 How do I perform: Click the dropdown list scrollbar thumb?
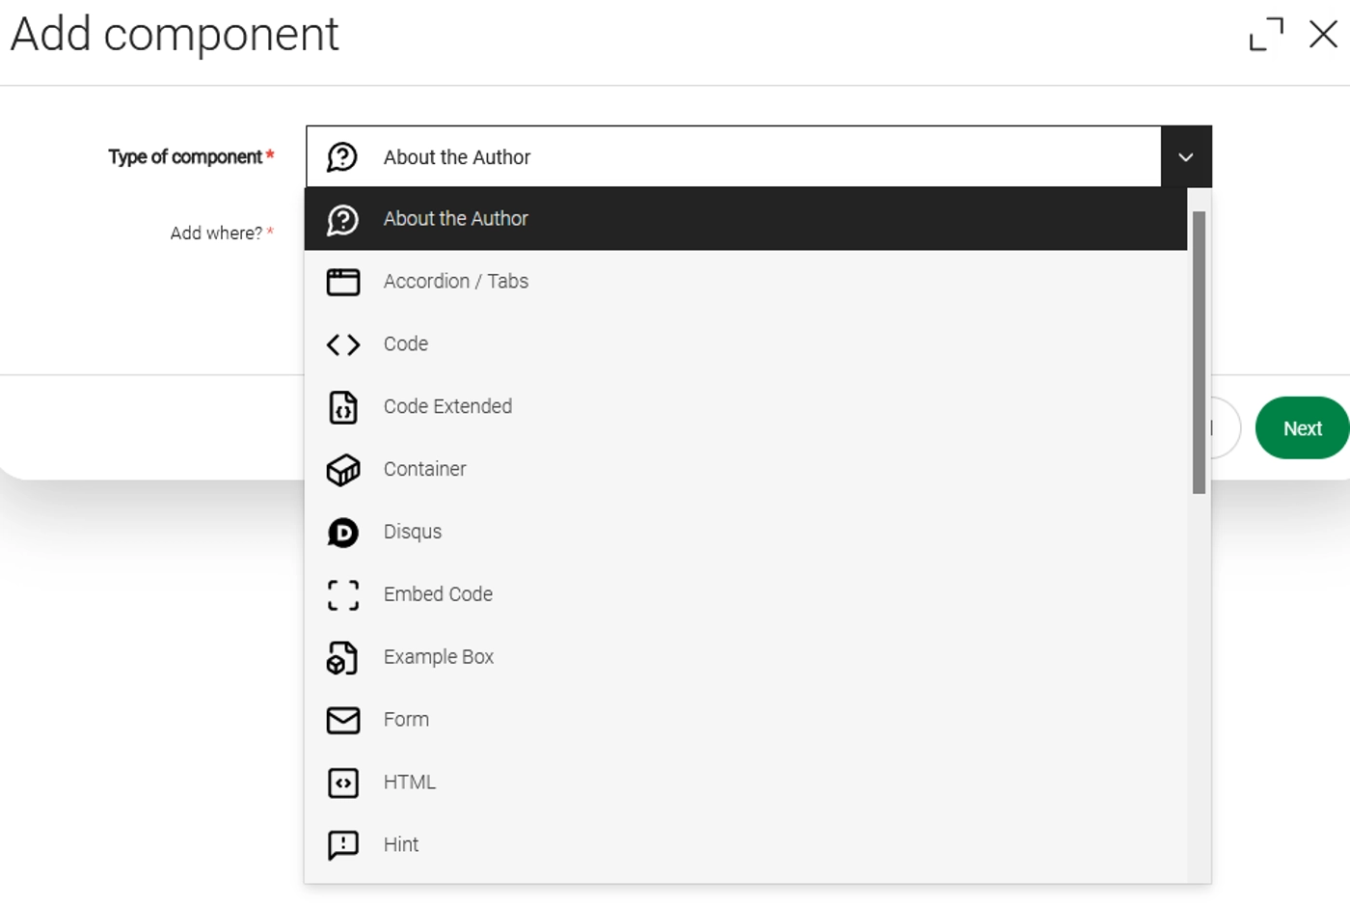1199,352
